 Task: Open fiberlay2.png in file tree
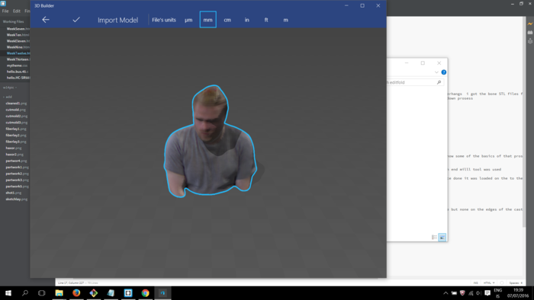(x=16, y=136)
